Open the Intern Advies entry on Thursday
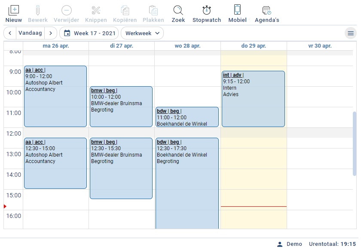 [x=253, y=99]
